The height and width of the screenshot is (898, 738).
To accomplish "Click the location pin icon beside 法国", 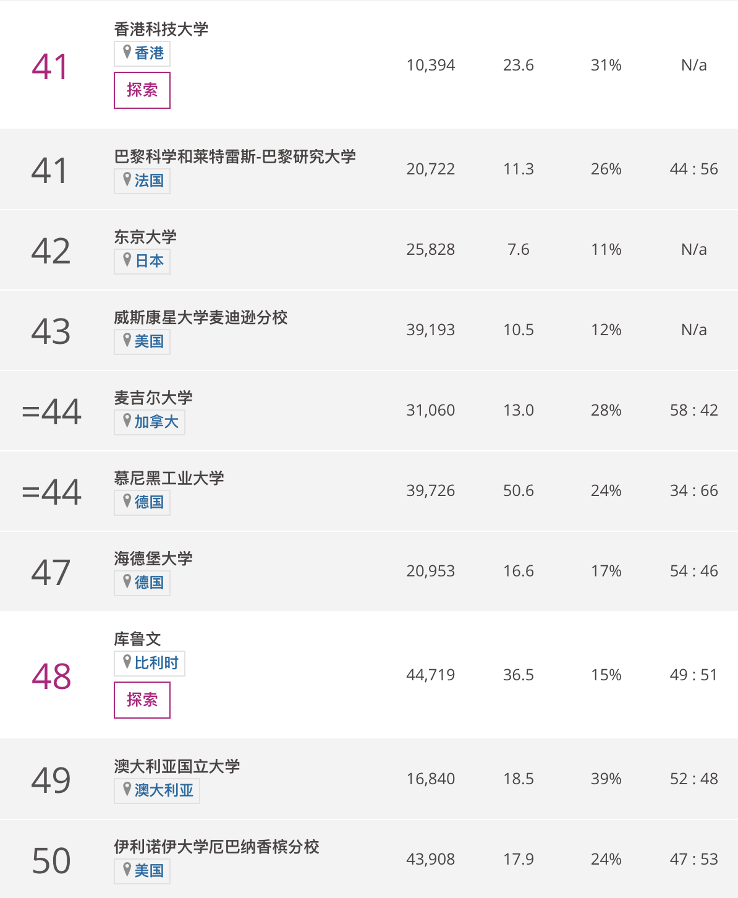I will [x=127, y=180].
